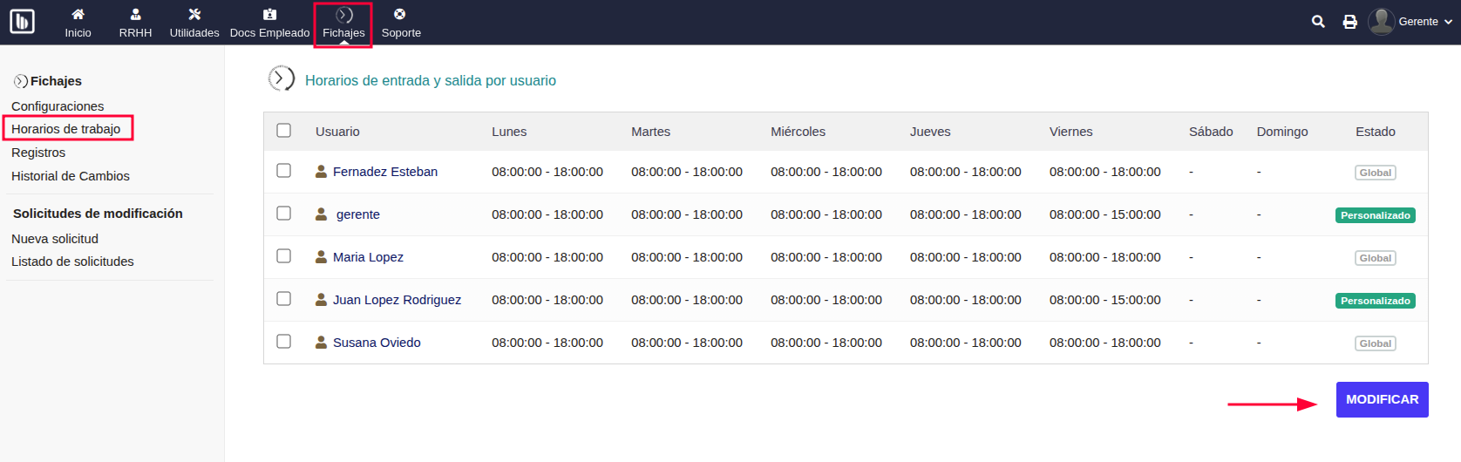
Task: Click user icon beside Fernadez Esteban
Action: (321, 172)
